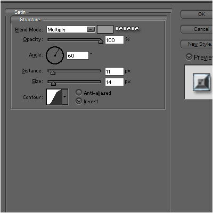Open the Blend Mode dropdown showing Multiply

point(71,29)
